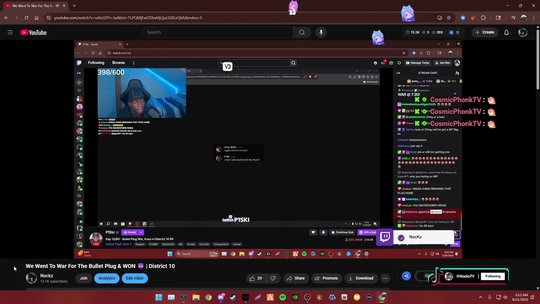The image size is (540, 304).
Task: Open more actions ellipsis below the video
Action: (x=385, y=278)
